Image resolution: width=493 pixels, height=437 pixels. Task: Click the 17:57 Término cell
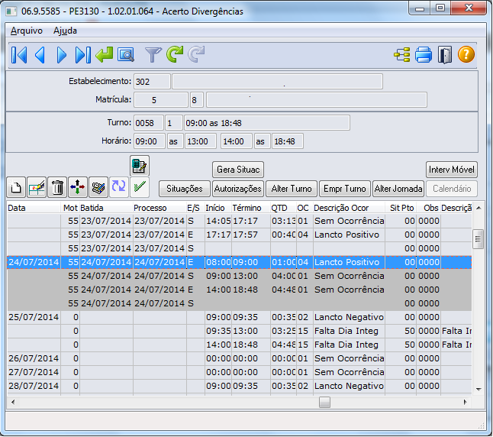251,235
